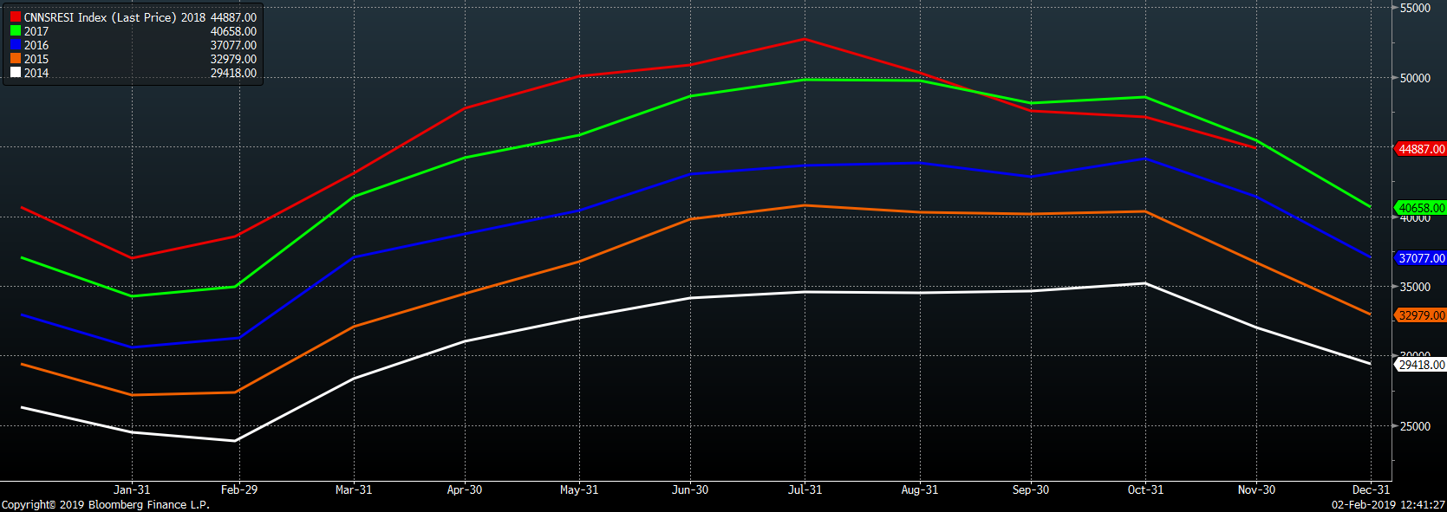Click the 2014 legend value 29418.00
The height and width of the screenshot is (512, 1447).
(233, 73)
